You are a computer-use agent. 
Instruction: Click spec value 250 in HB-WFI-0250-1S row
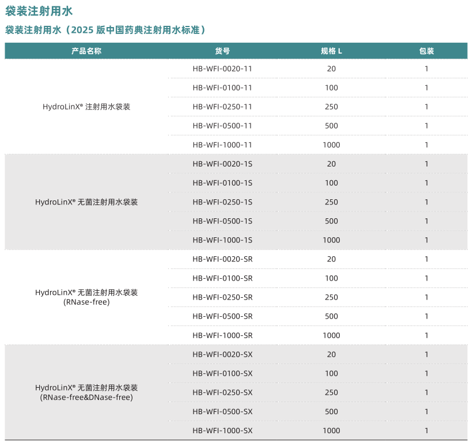tap(331, 202)
